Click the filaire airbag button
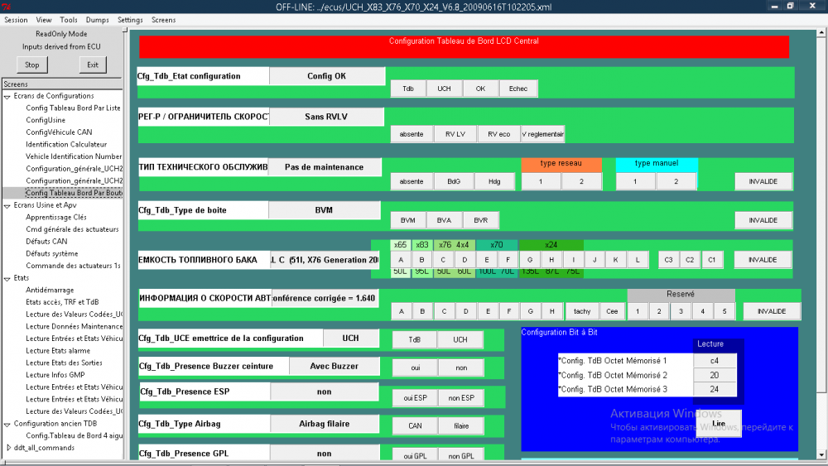Screen dimensions: 828x466 tap(461, 426)
